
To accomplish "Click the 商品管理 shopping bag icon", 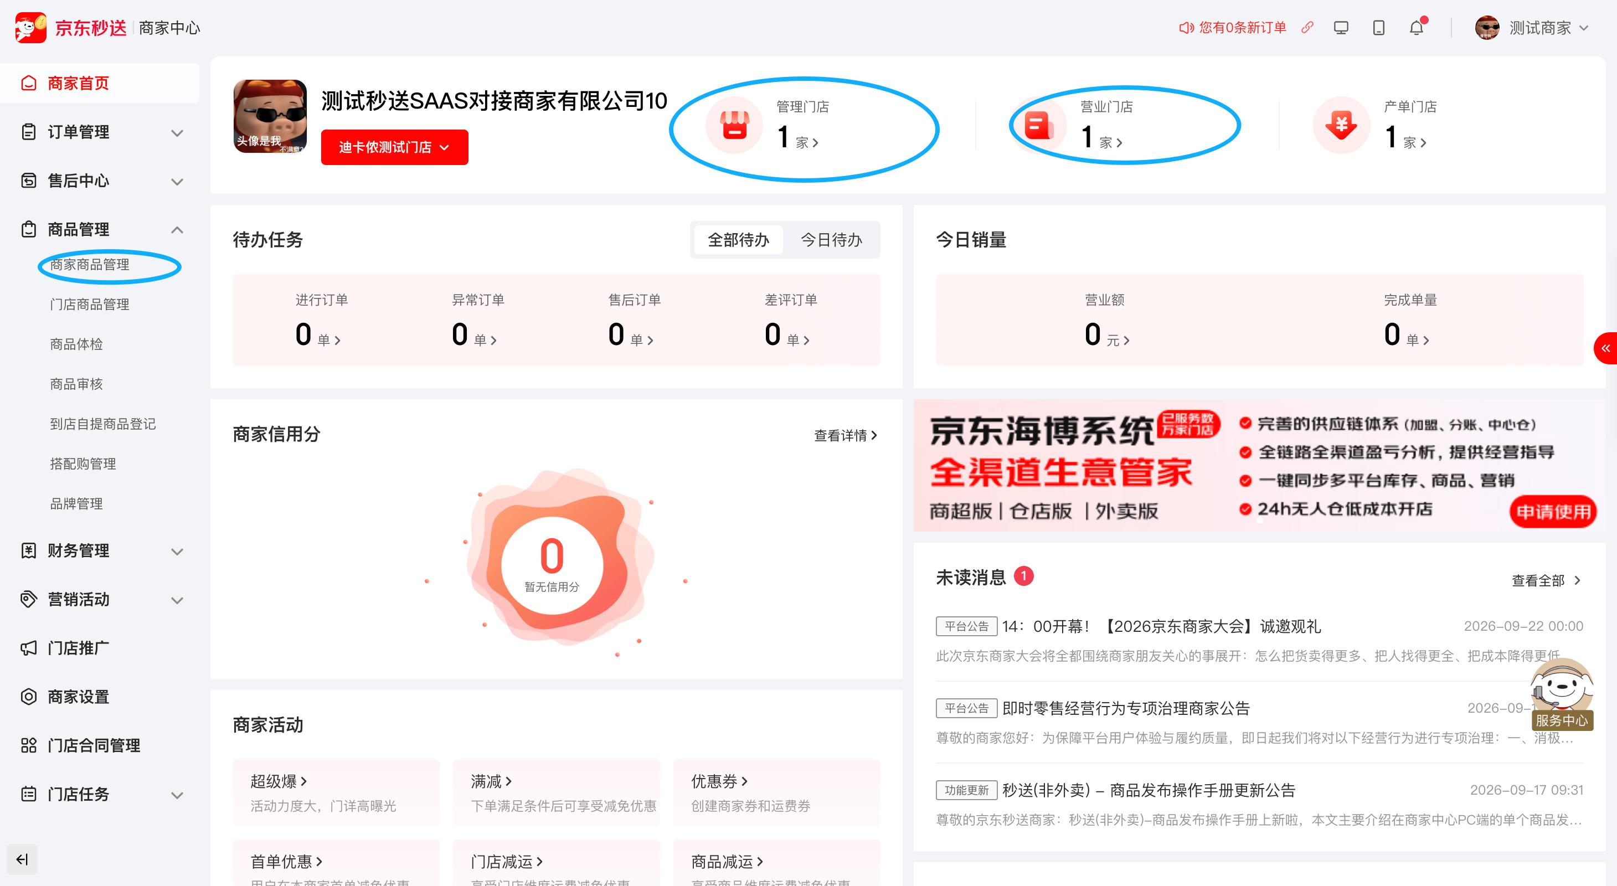I will coord(29,229).
